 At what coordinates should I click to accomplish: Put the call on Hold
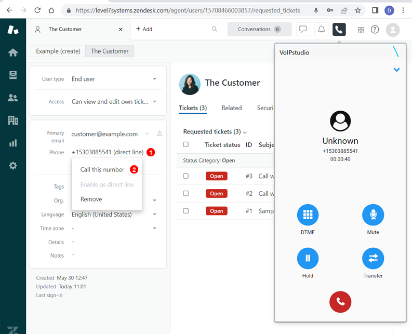[x=308, y=258]
